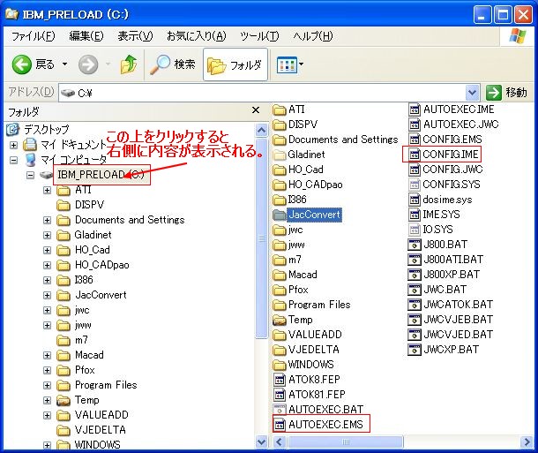Click folder tree scrollbar down arrow
This screenshot has width=538, height=453.
tap(261, 442)
